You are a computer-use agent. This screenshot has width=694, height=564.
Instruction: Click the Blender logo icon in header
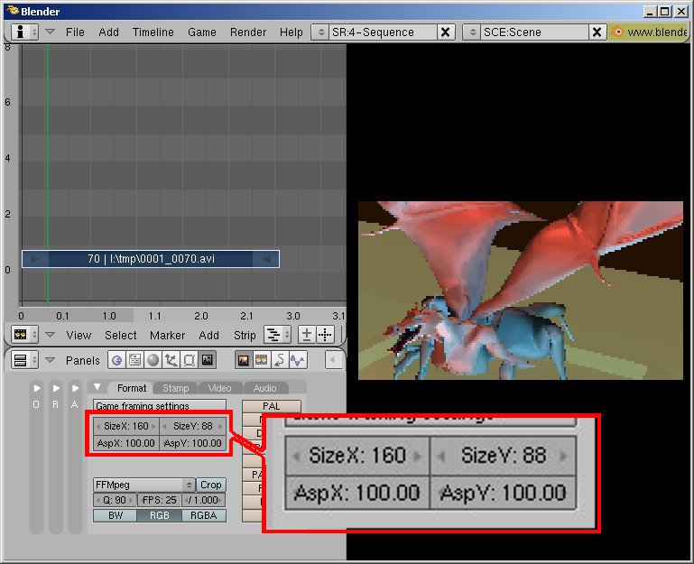(x=616, y=32)
